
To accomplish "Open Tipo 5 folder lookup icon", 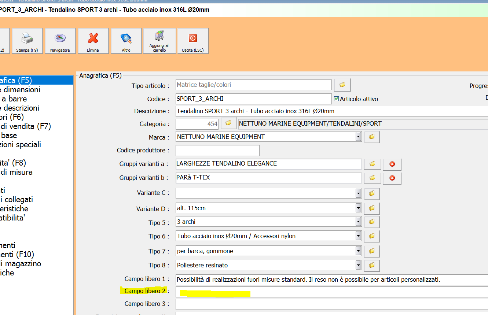I will 372,222.
